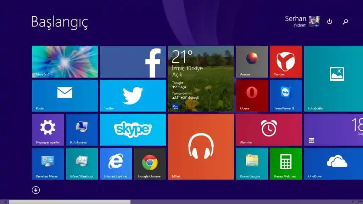Launch the Hesap Makinesi calculator tile
Image resolution: width=363 pixels, height=204 pixels.
[x=286, y=163]
